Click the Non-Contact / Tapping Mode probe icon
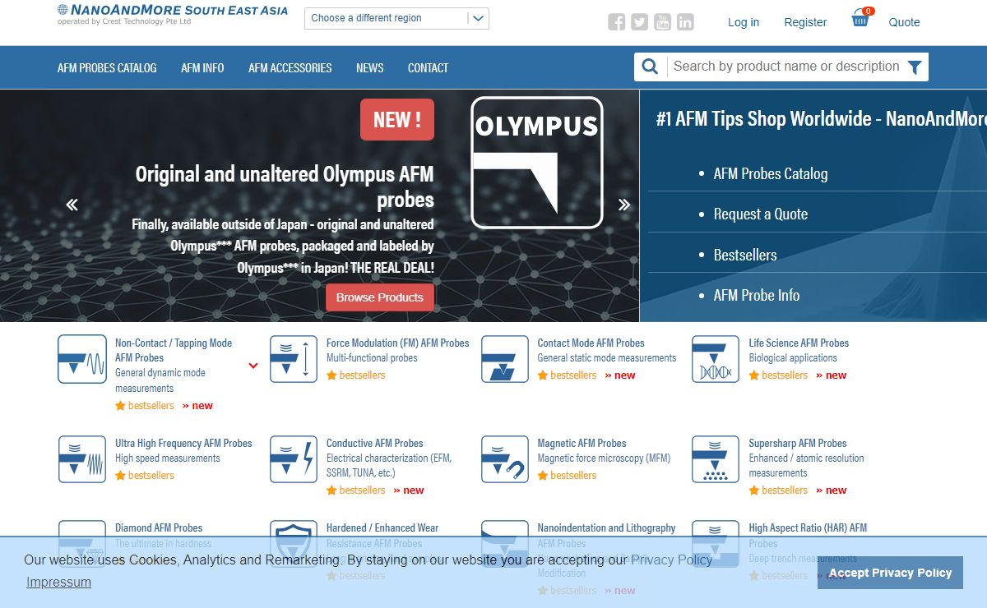987x608 pixels. coord(82,359)
